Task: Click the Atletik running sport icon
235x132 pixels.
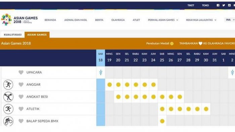Action: coord(8,109)
